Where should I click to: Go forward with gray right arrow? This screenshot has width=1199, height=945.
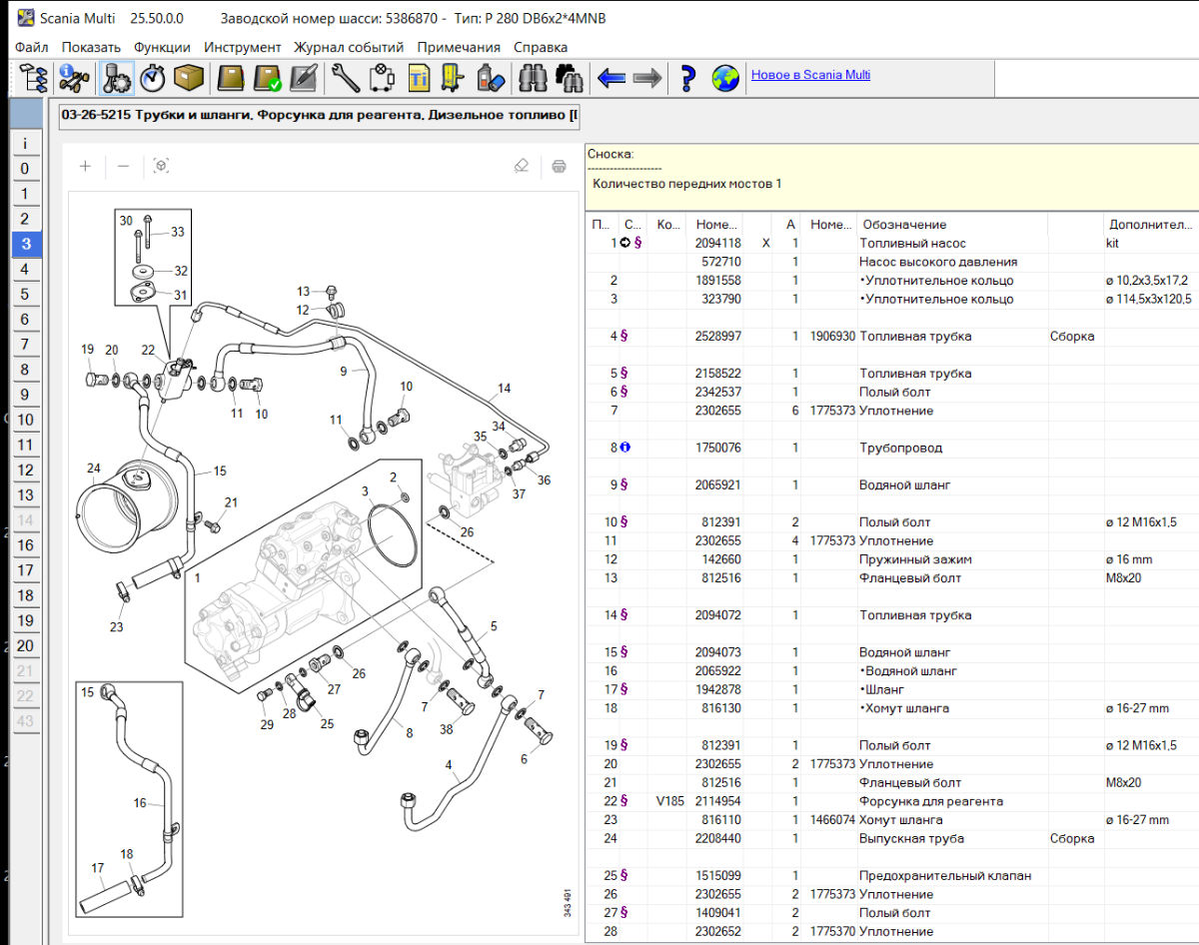click(647, 77)
